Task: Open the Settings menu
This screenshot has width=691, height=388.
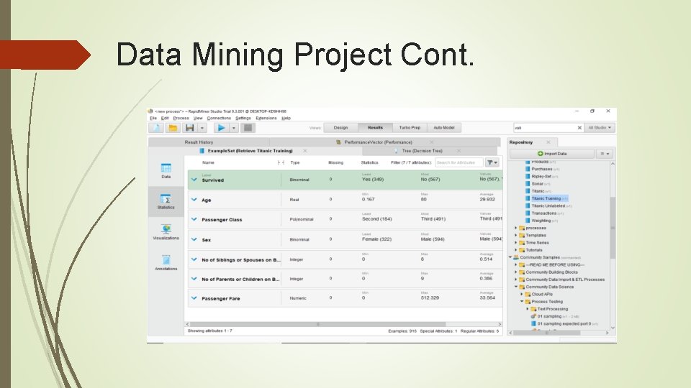Action: 243,119
